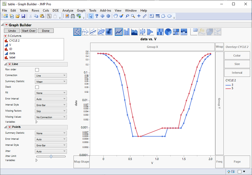Image resolution: width=252 pixels, height=175 pixels.
Task: Select the Bar chart element icon
Action: (x=127, y=32)
